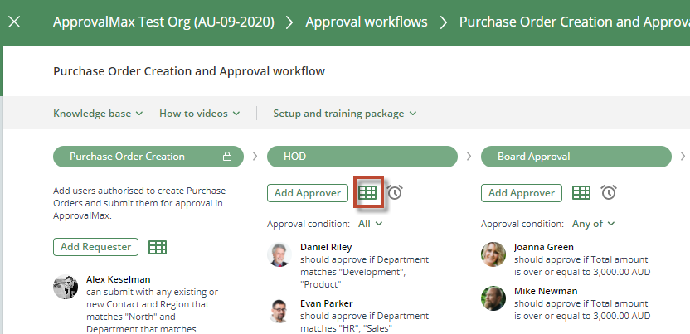Click the lock icon on Purchase Order Creation
Viewport: 690px width, 334px height.
coord(227,157)
